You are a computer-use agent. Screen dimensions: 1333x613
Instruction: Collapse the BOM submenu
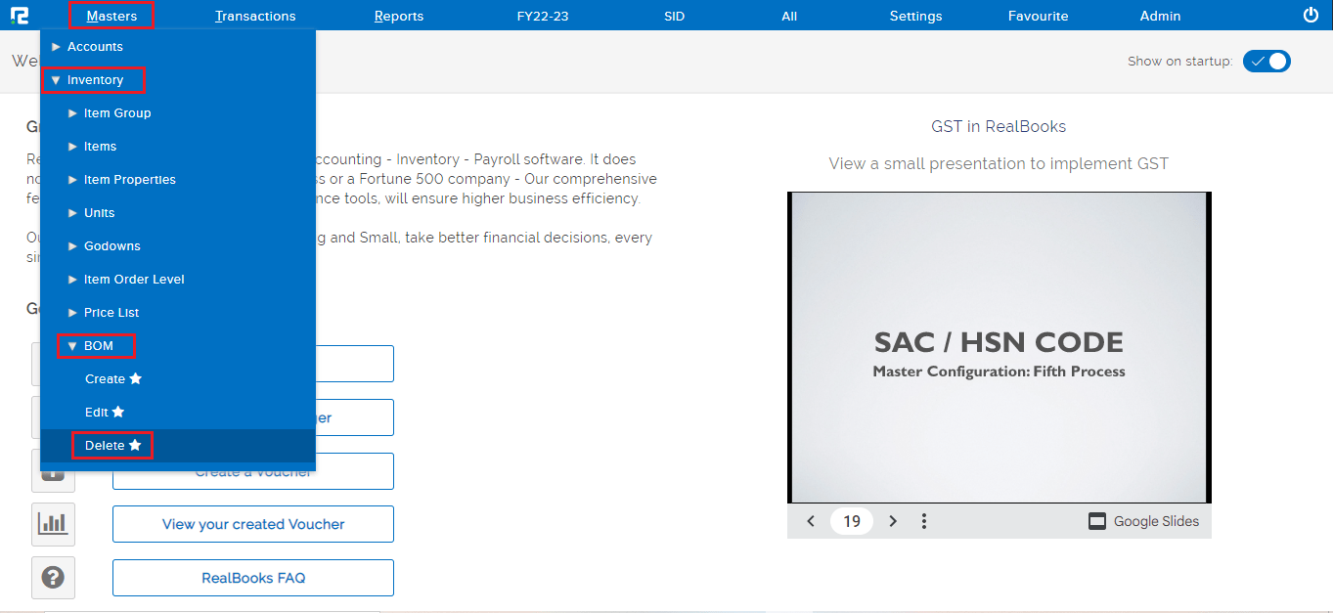(x=97, y=346)
